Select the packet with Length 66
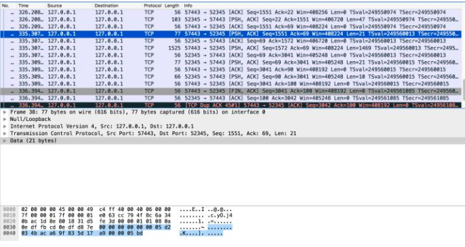Viewport: 465px width, 247px height. point(231,77)
